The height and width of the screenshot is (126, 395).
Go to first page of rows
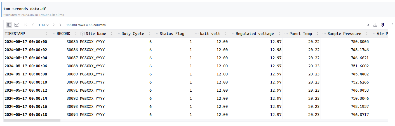point(26,25)
